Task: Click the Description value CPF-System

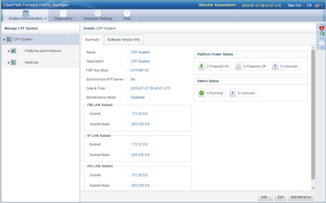Action: click(x=140, y=61)
